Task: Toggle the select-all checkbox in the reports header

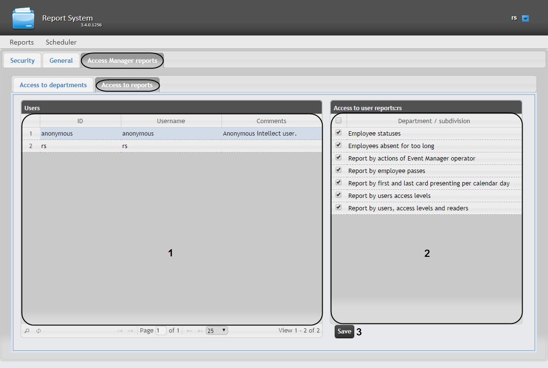Action: point(338,121)
